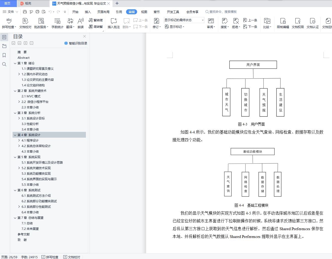Click the save icon in quick toolbar
Viewport: 332px width, 259px height.
(x=25, y=12)
